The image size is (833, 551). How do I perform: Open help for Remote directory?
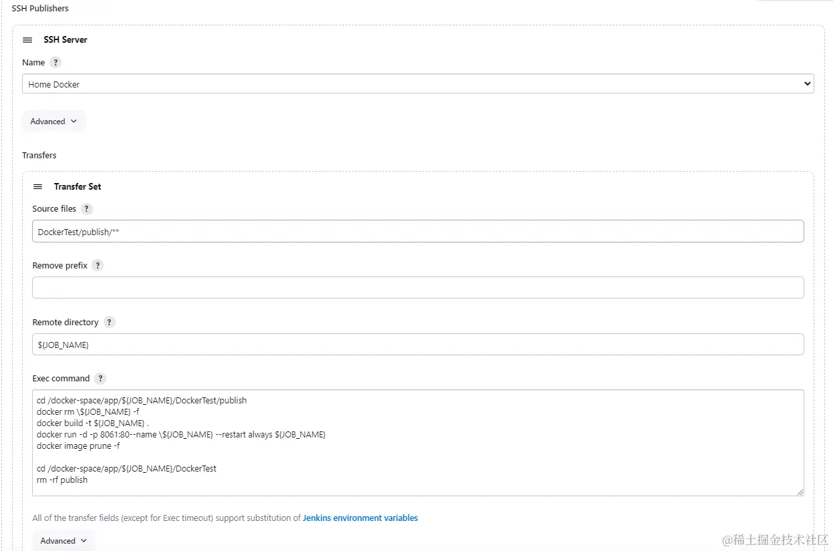pyautogui.click(x=110, y=322)
